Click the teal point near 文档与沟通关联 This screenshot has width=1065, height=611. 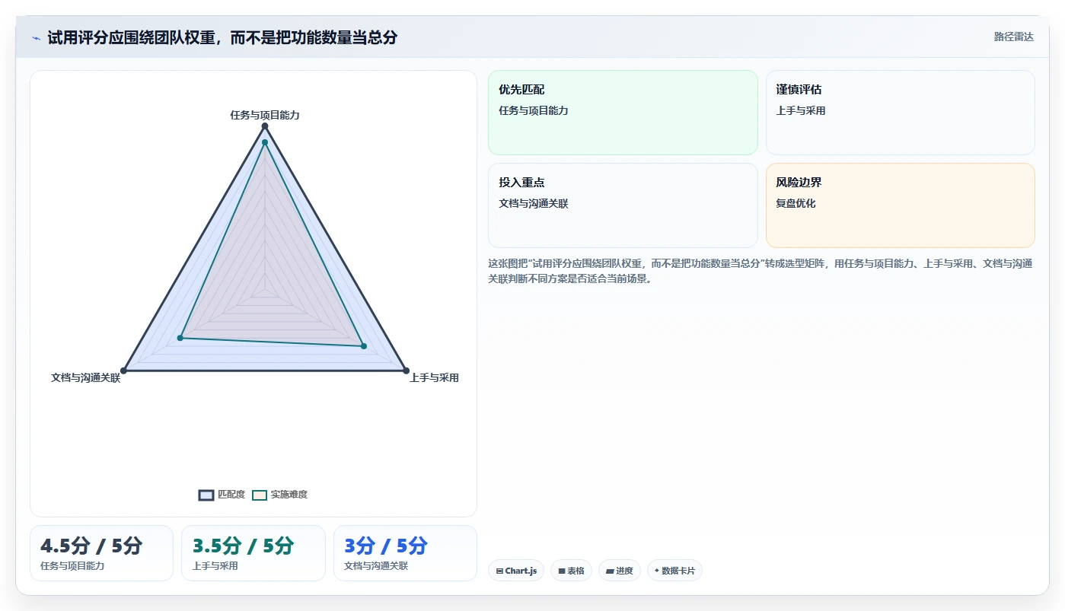click(180, 337)
